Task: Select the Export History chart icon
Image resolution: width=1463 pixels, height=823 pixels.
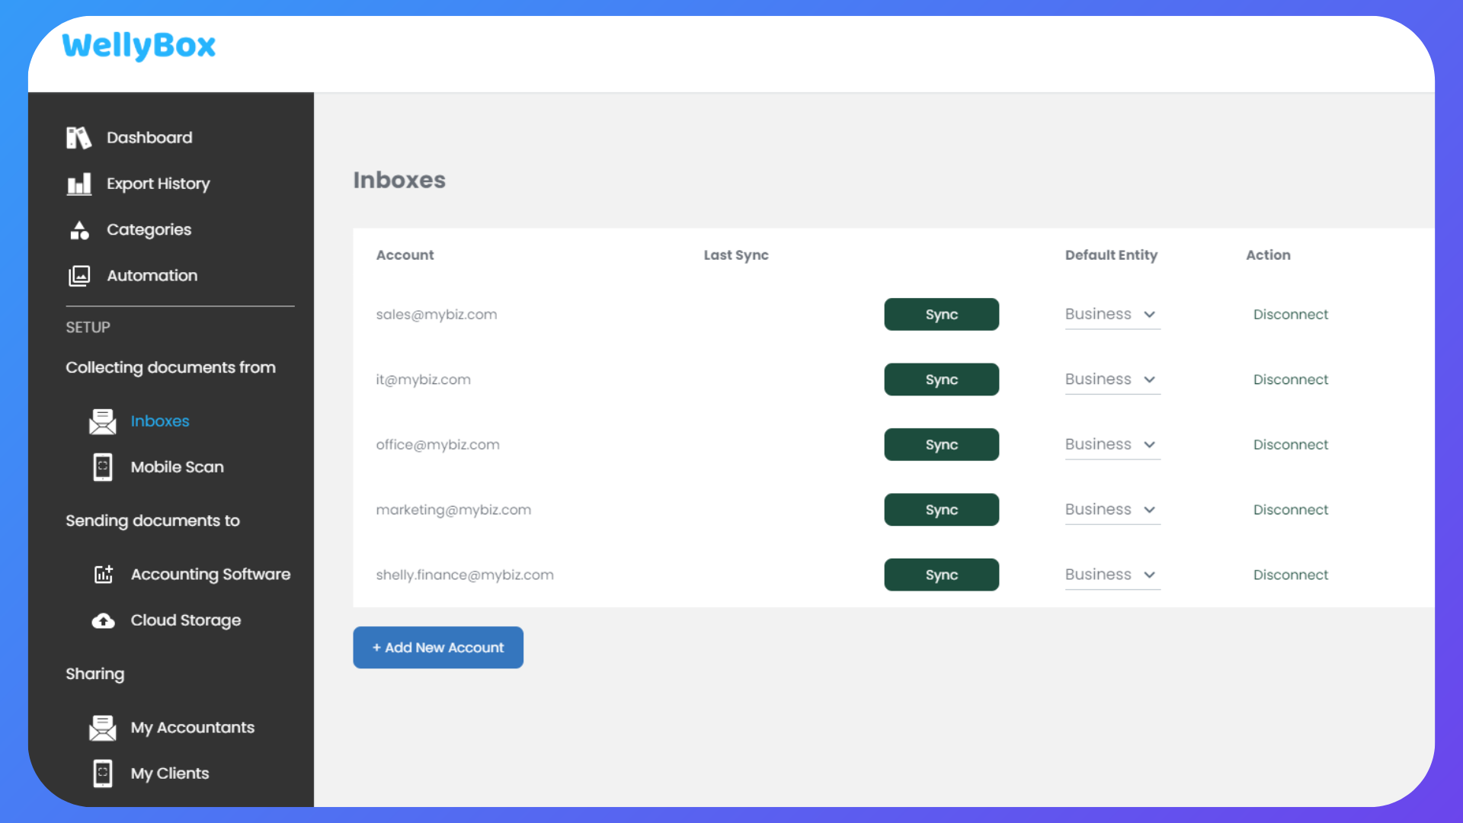Action: [78, 184]
